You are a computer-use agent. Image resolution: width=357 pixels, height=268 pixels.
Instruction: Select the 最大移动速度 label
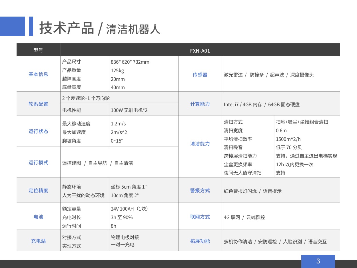[76, 124]
